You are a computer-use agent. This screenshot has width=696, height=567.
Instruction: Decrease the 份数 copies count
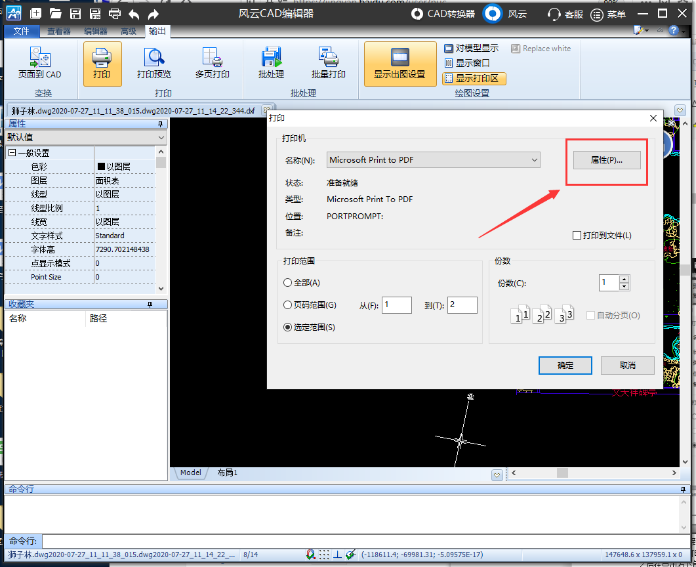(x=624, y=286)
